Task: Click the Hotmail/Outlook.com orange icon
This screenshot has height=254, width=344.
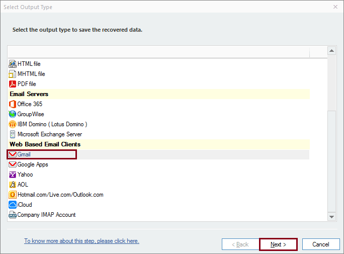Action: pyautogui.click(x=13, y=195)
